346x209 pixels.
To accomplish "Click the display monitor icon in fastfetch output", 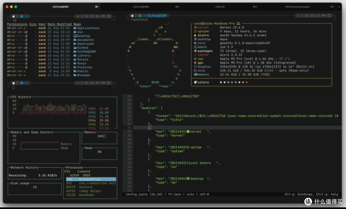I will point(195,66).
